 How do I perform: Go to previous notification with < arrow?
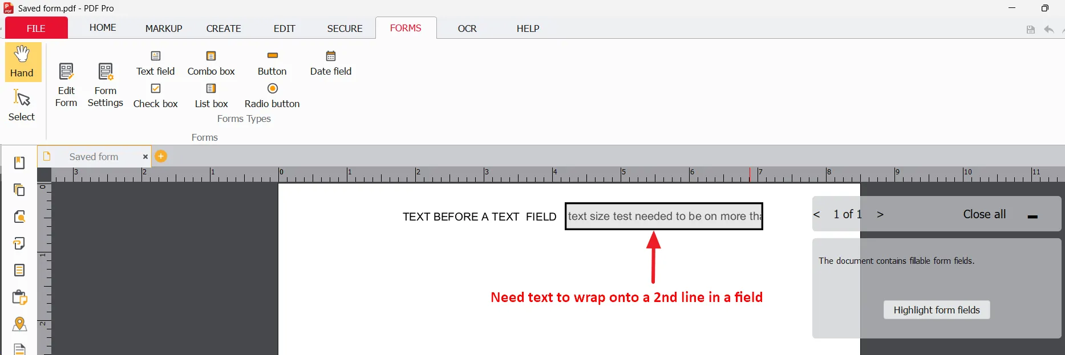(816, 214)
